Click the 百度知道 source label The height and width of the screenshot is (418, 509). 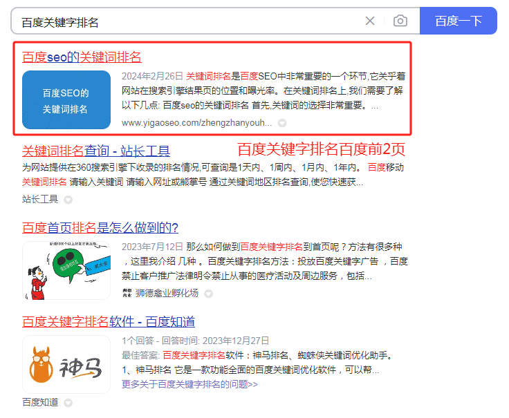40,402
